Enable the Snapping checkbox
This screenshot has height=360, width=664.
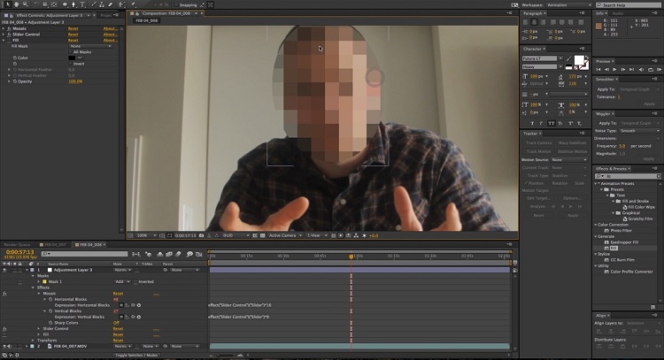click(x=176, y=5)
